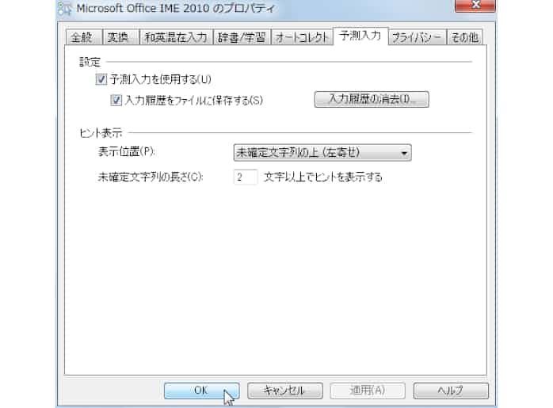Toggle 予測入力を使用する checkbox
Screen dimensions: 553x408
coord(101,79)
